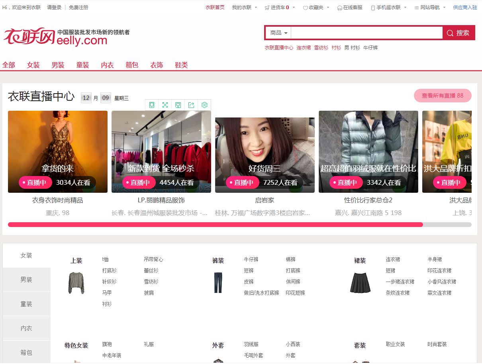Click 羽绒服 under 外套 section

[x=251, y=344]
